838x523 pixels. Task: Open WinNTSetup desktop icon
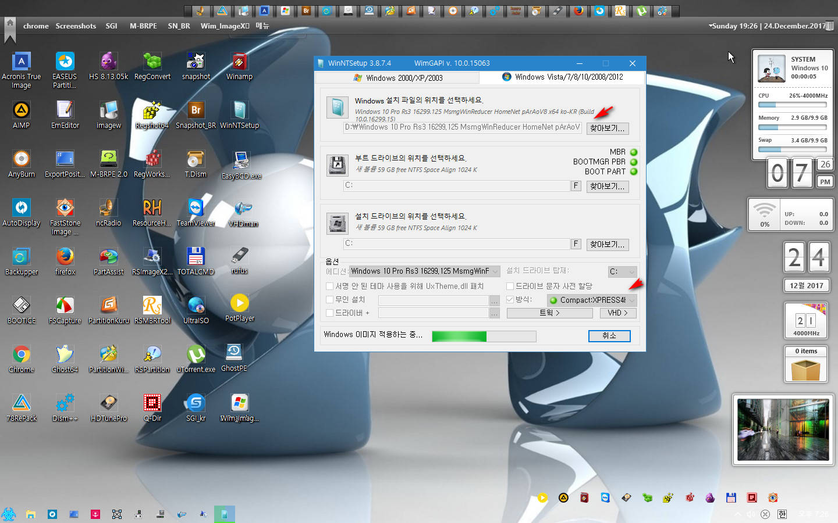click(239, 114)
